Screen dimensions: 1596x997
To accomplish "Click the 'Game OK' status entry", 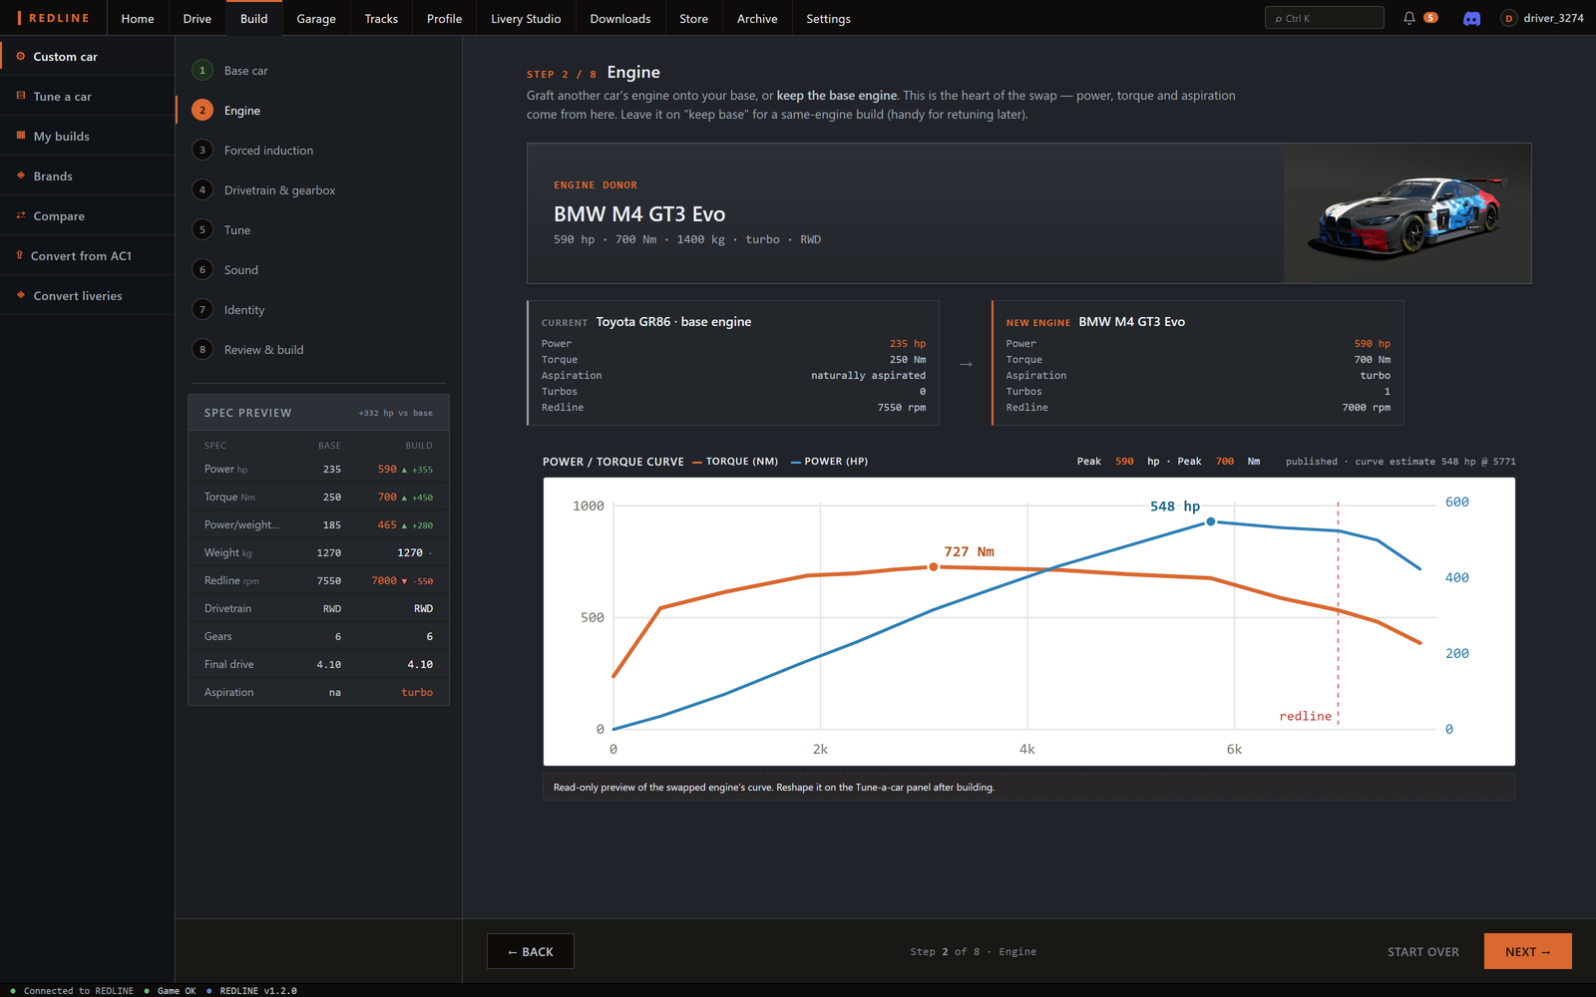I will pos(170,991).
